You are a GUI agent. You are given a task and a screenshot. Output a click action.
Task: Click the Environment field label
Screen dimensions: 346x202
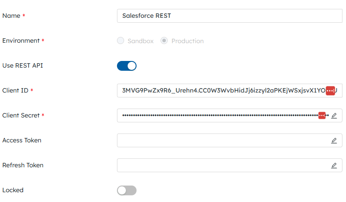[21, 40]
